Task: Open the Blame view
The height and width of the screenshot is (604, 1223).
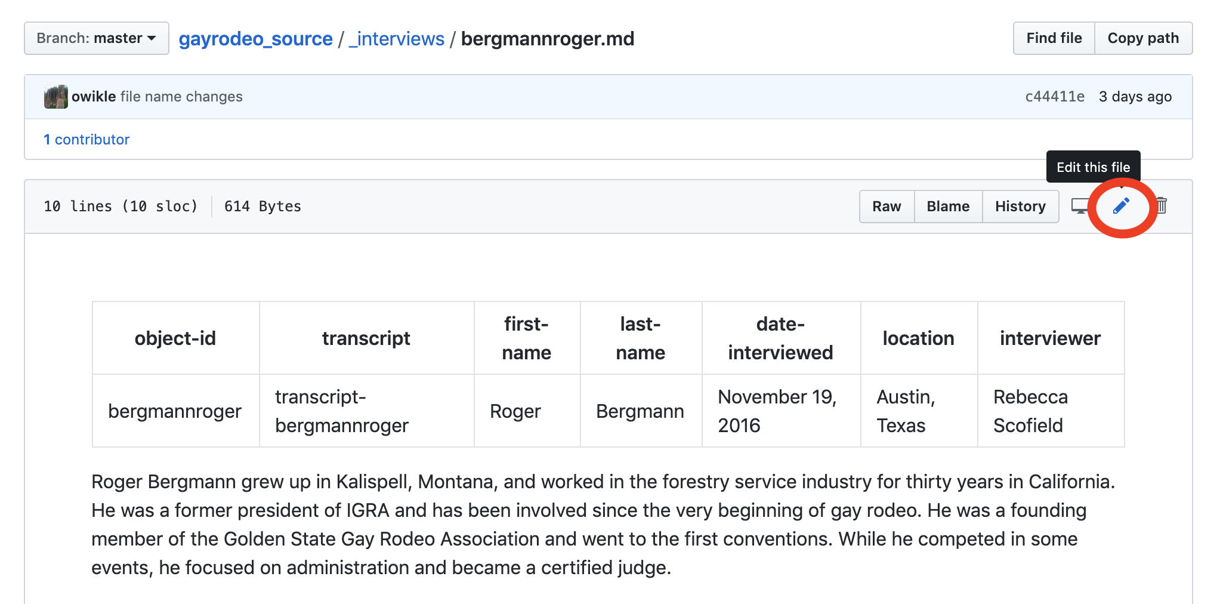Action: [947, 206]
